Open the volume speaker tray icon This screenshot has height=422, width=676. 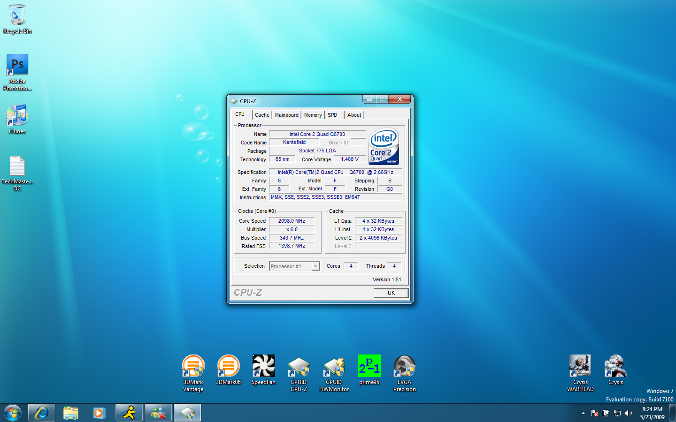pos(629,413)
